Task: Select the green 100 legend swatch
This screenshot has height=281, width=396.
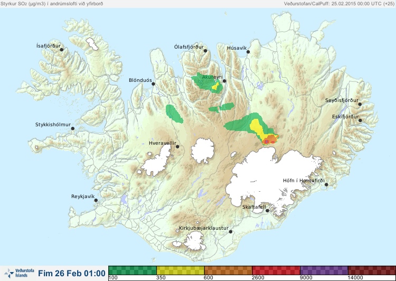Action: tap(133, 270)
